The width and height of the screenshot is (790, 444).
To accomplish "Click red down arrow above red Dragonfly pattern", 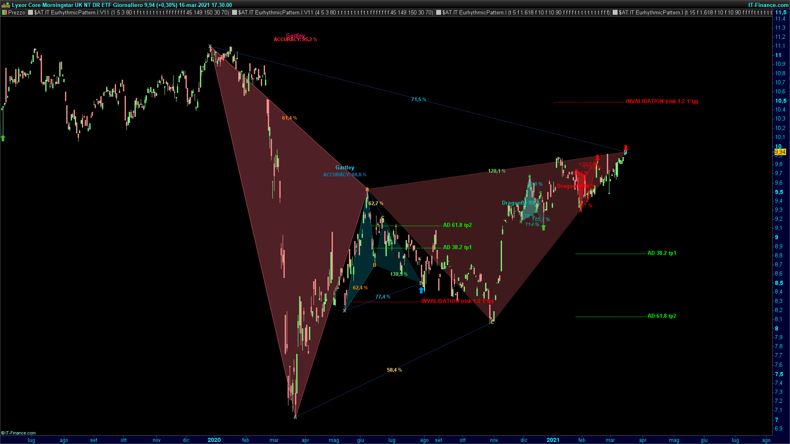I will [x=597, y=158].
